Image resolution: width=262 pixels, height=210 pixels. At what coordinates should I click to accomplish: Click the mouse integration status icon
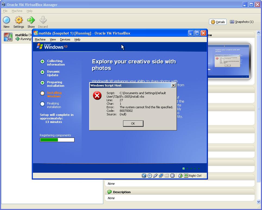[x=180, y=176]
